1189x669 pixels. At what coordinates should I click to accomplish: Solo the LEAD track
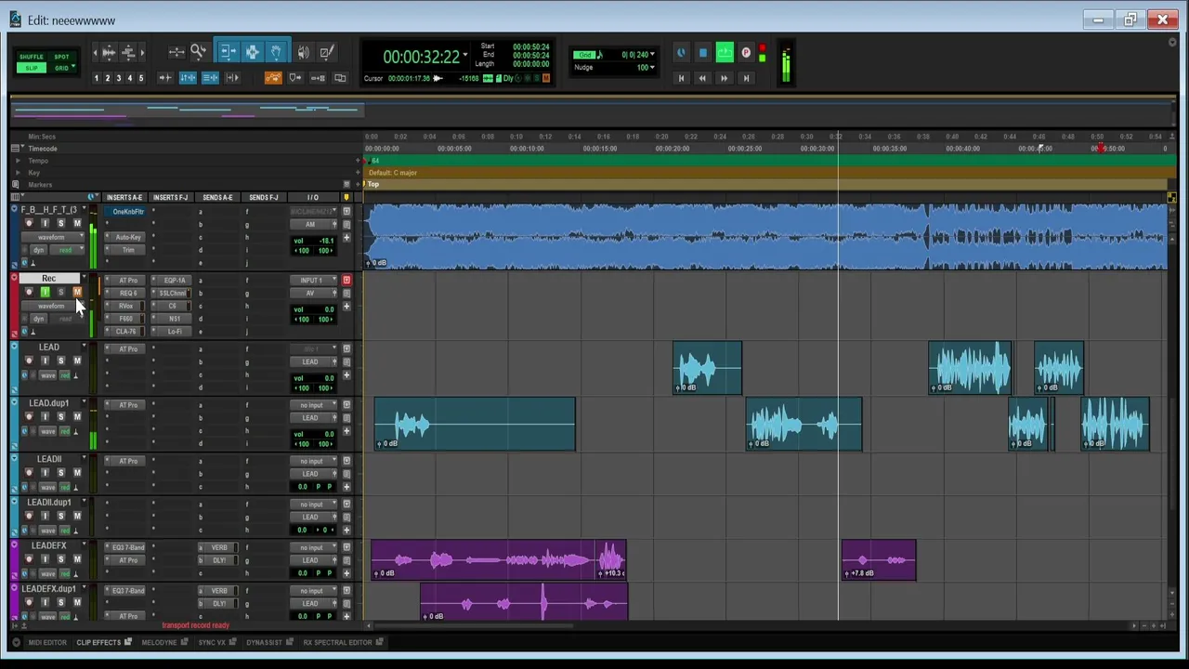click(61, 361)
